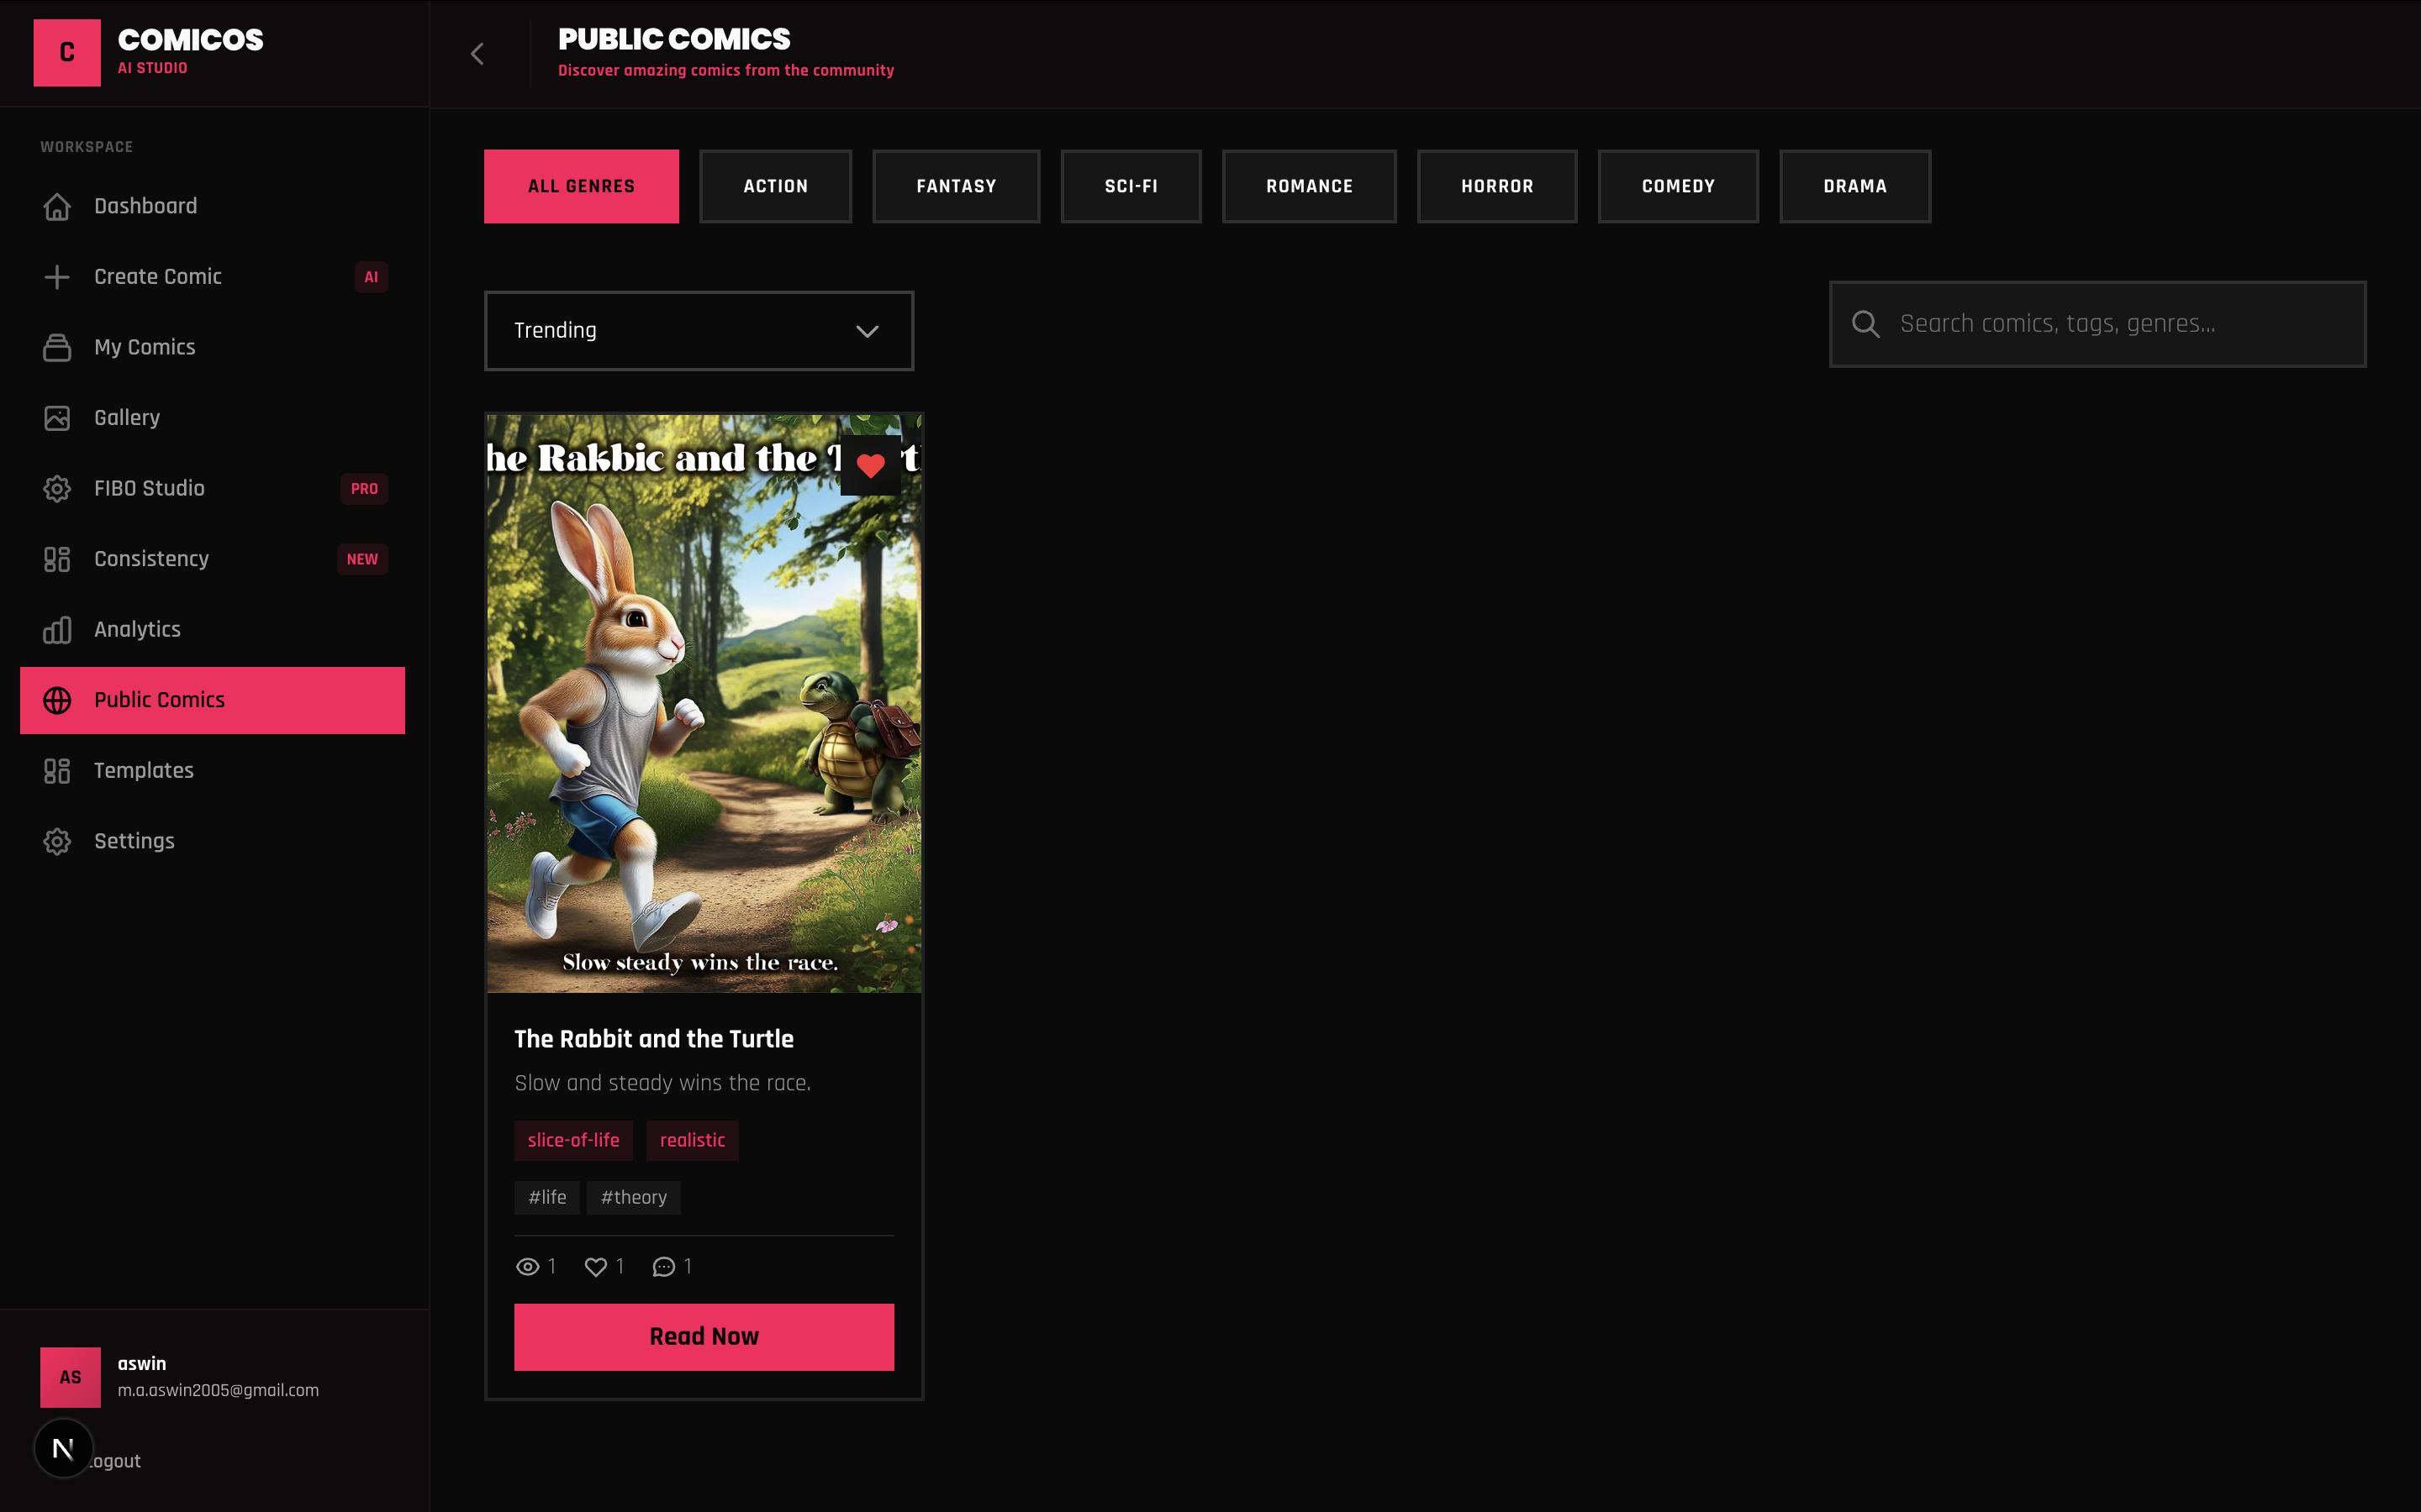Click the Comicos logo square

[67, 53]
